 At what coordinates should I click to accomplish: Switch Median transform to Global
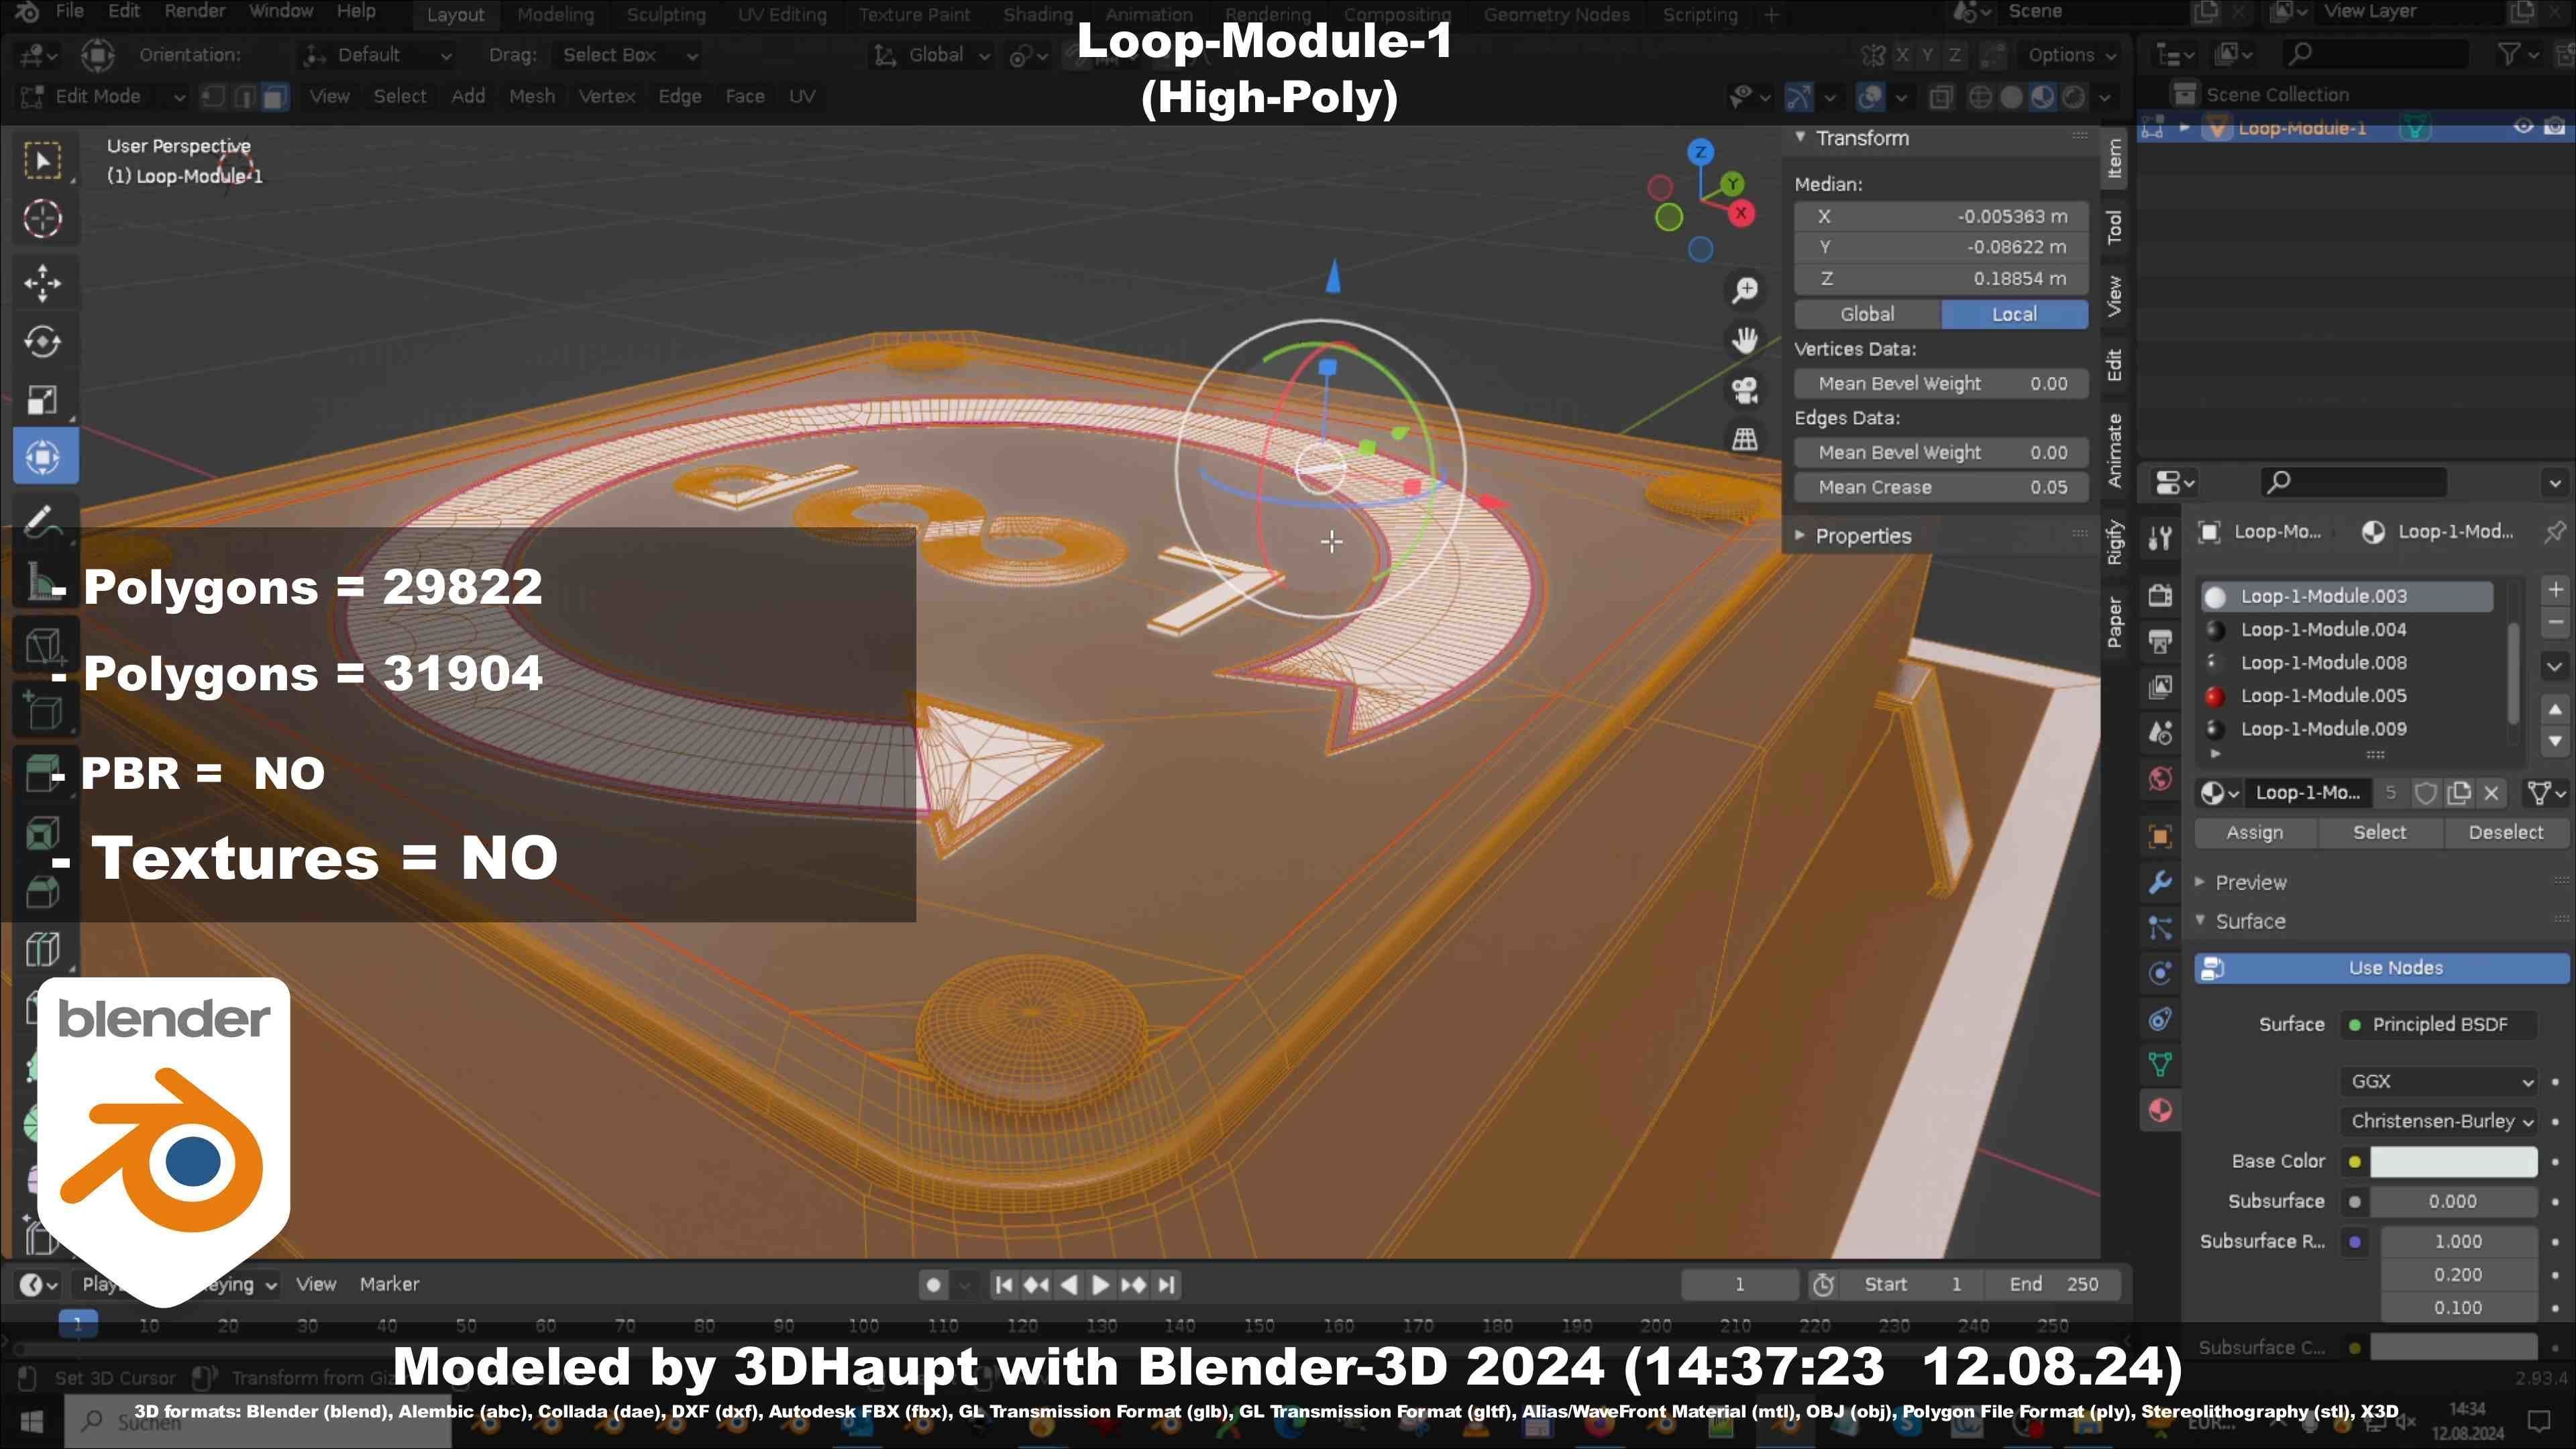[1867, 314]
